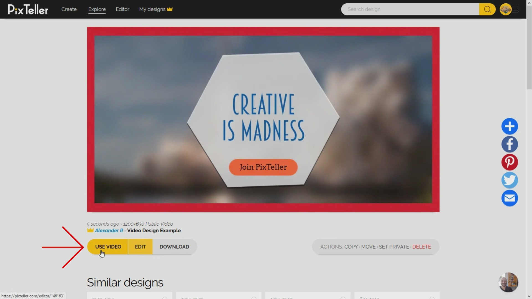The width and height of the screenshot is (532, 299).
Task: Click the '5 seconds ago' timestamp text
Action: [x=103, y=224]
